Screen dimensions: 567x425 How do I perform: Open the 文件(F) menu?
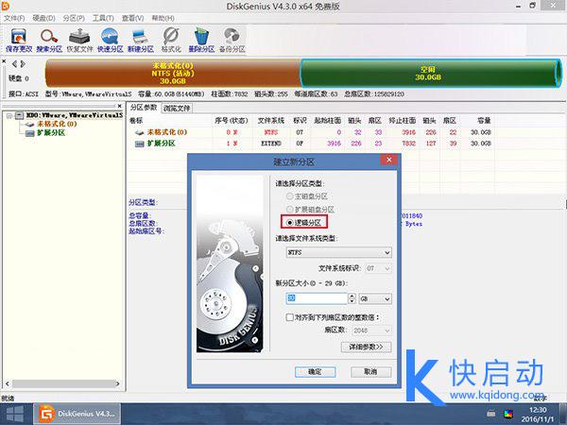[14, 18]
